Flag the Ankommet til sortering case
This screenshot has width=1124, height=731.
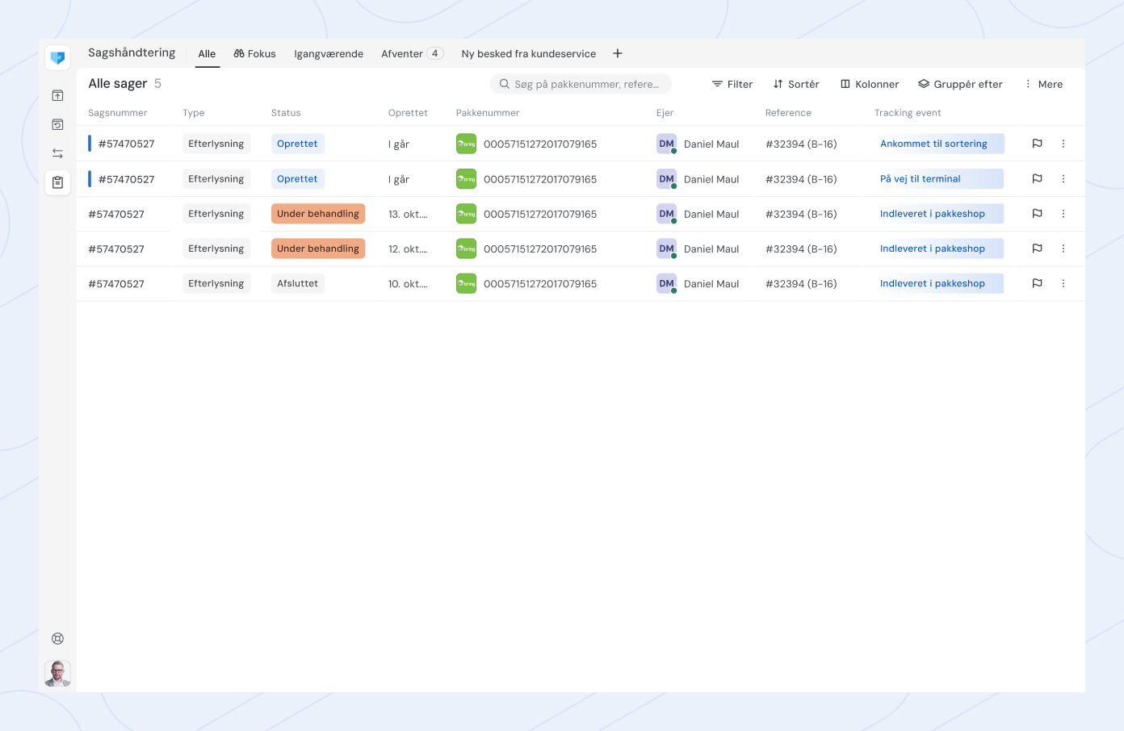1037,144
